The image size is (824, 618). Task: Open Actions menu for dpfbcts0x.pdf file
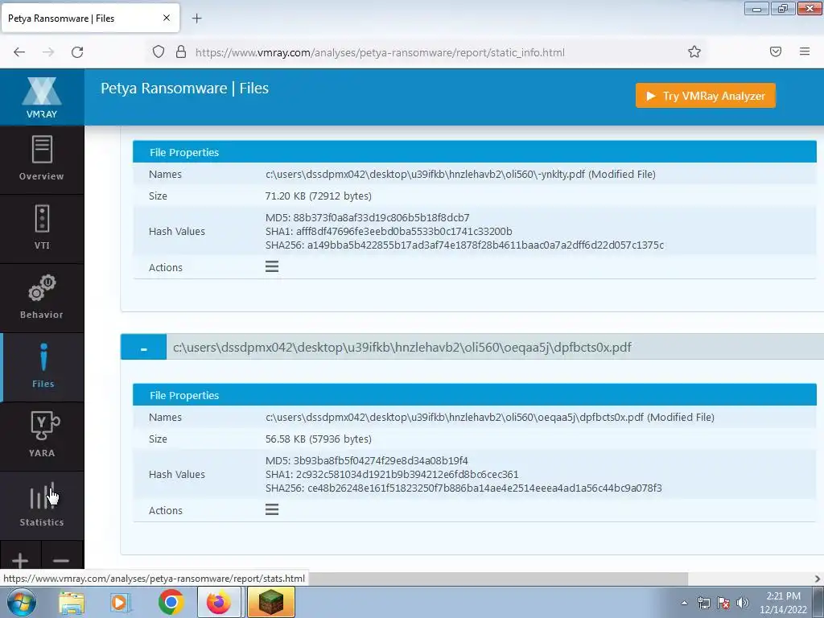[272, 509]
